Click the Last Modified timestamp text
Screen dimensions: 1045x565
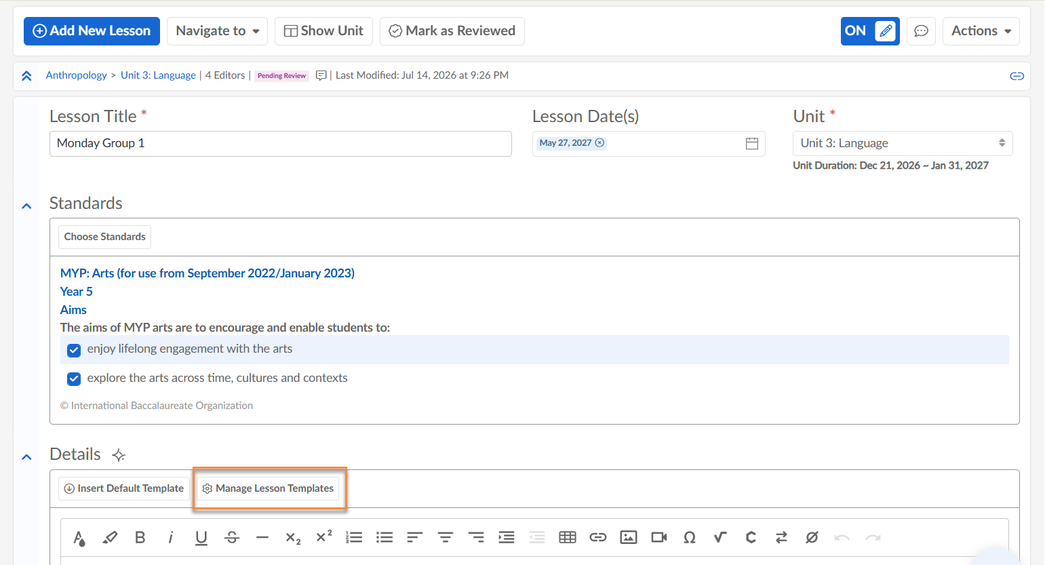[x=422, y=75]
